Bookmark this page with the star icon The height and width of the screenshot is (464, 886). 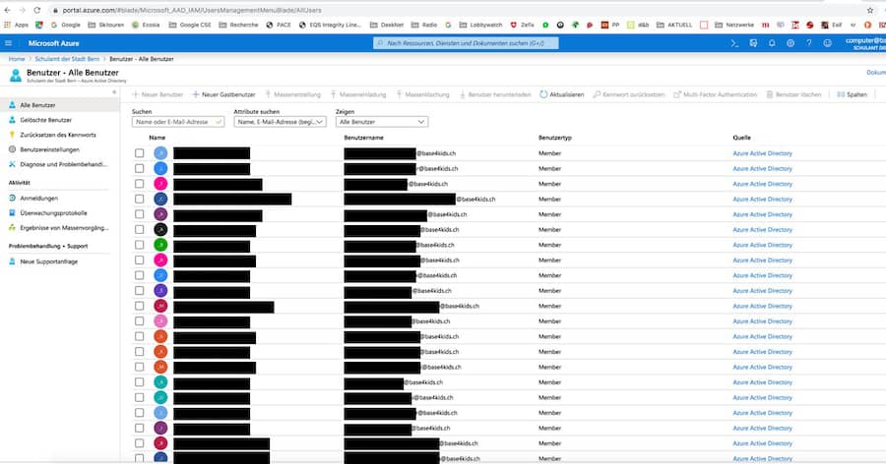pyautogui.click(x=870, y=10)
